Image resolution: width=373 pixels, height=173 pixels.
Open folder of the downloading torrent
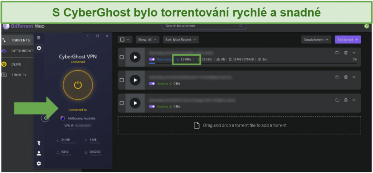tap(337, 53)
